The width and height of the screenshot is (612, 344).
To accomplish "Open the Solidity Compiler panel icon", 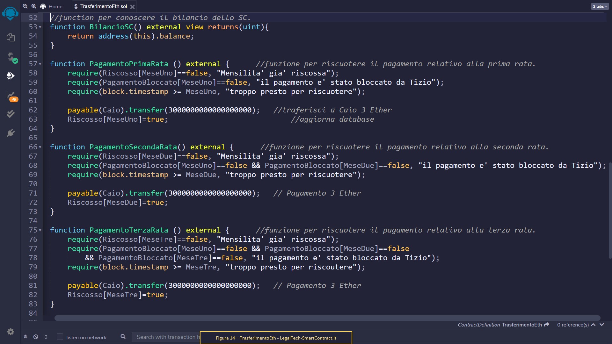I will 12,58.
